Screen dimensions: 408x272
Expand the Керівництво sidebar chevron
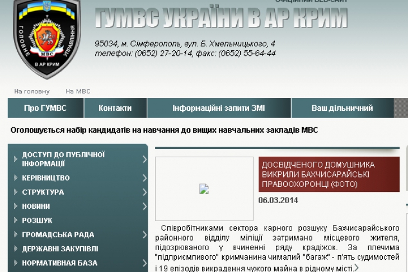(x=144, y=178)
